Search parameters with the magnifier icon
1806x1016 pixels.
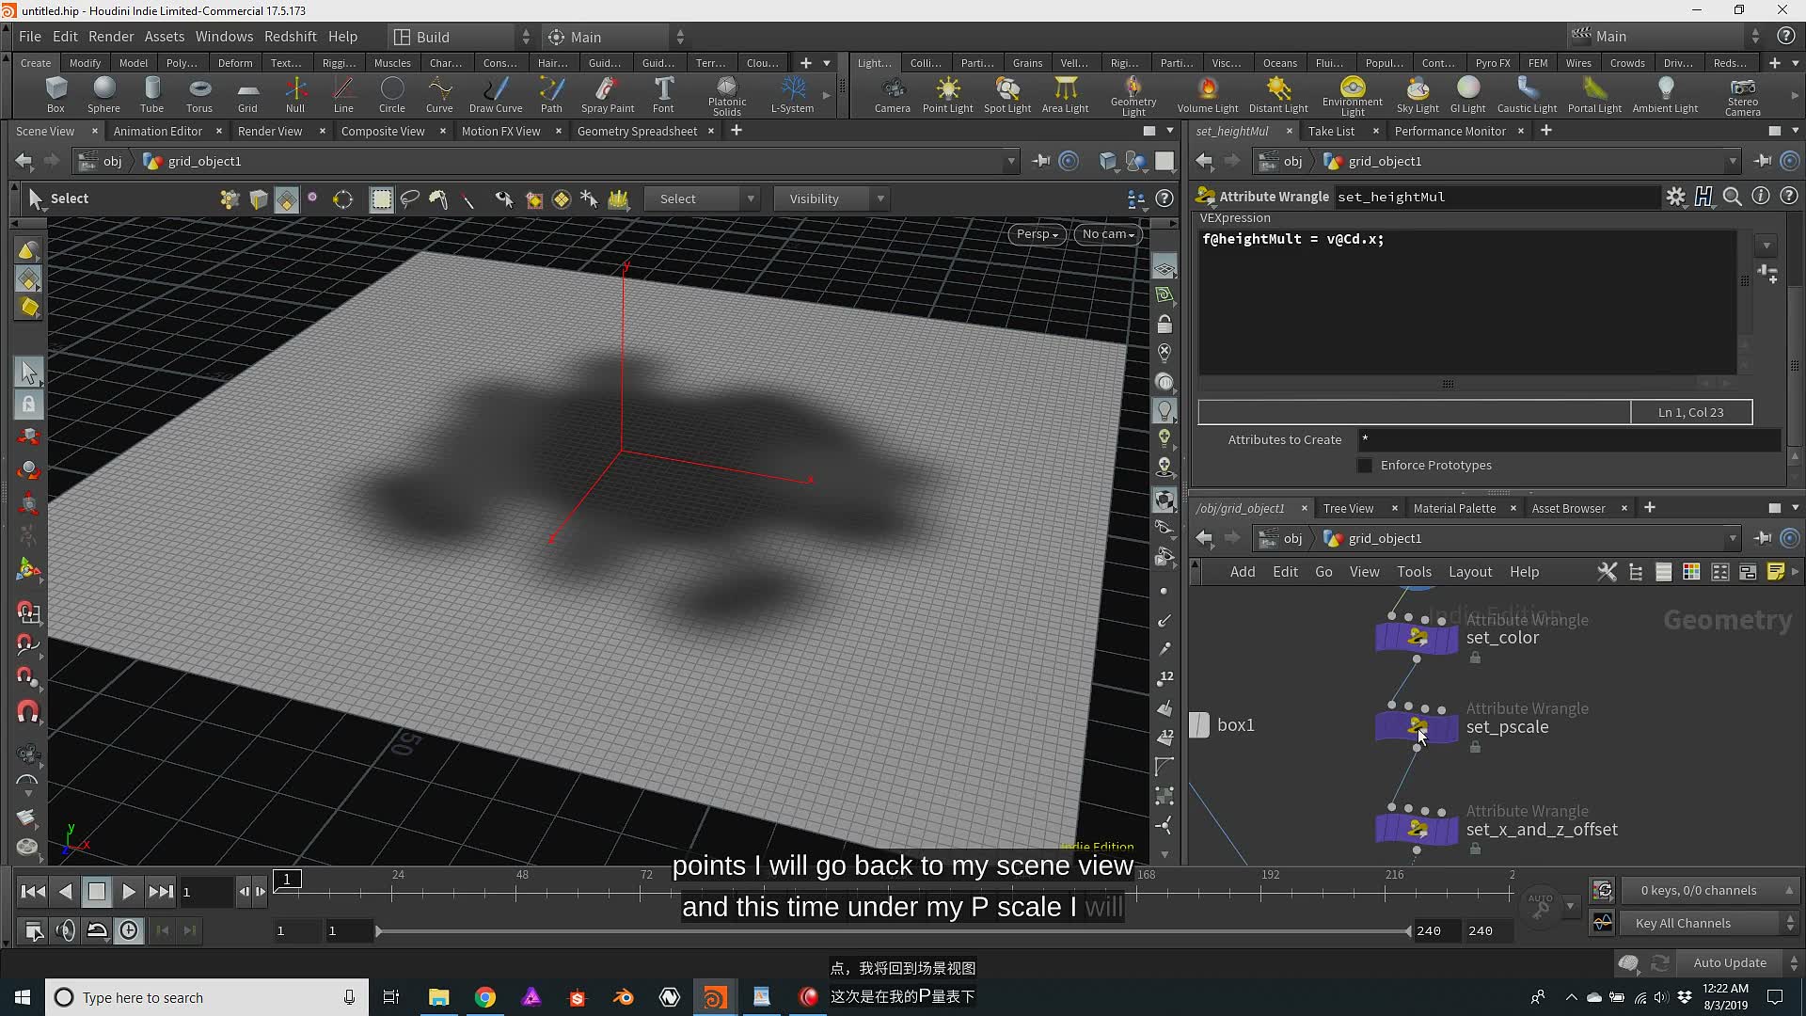pos(1732,197)
